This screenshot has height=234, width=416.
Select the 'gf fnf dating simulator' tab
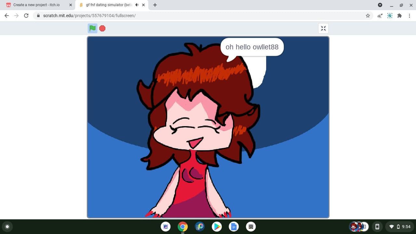pos(109,5)
